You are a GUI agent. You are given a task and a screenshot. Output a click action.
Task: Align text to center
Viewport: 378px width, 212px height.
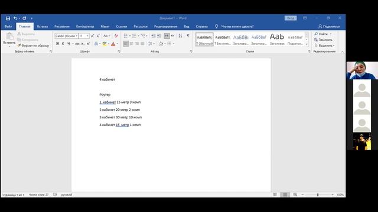[x=131, y=44]
